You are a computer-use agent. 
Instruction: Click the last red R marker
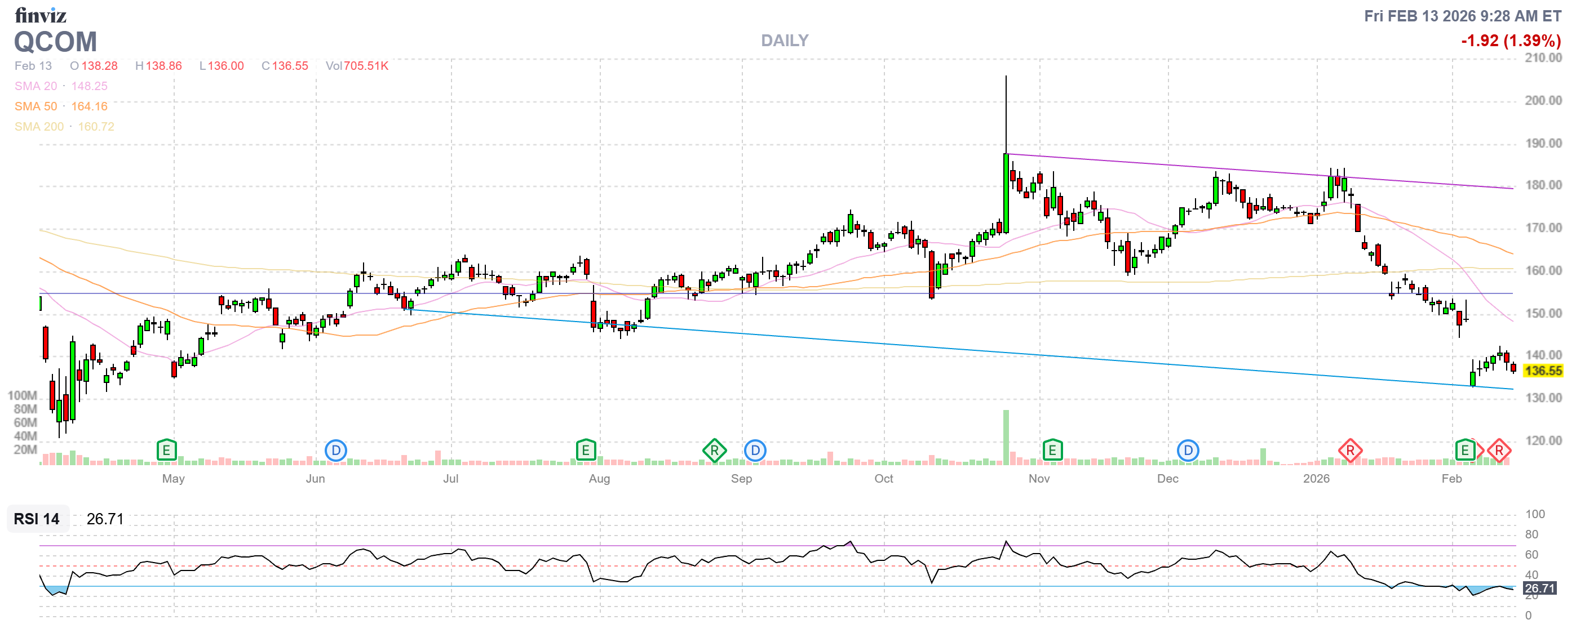point(1499,451)
